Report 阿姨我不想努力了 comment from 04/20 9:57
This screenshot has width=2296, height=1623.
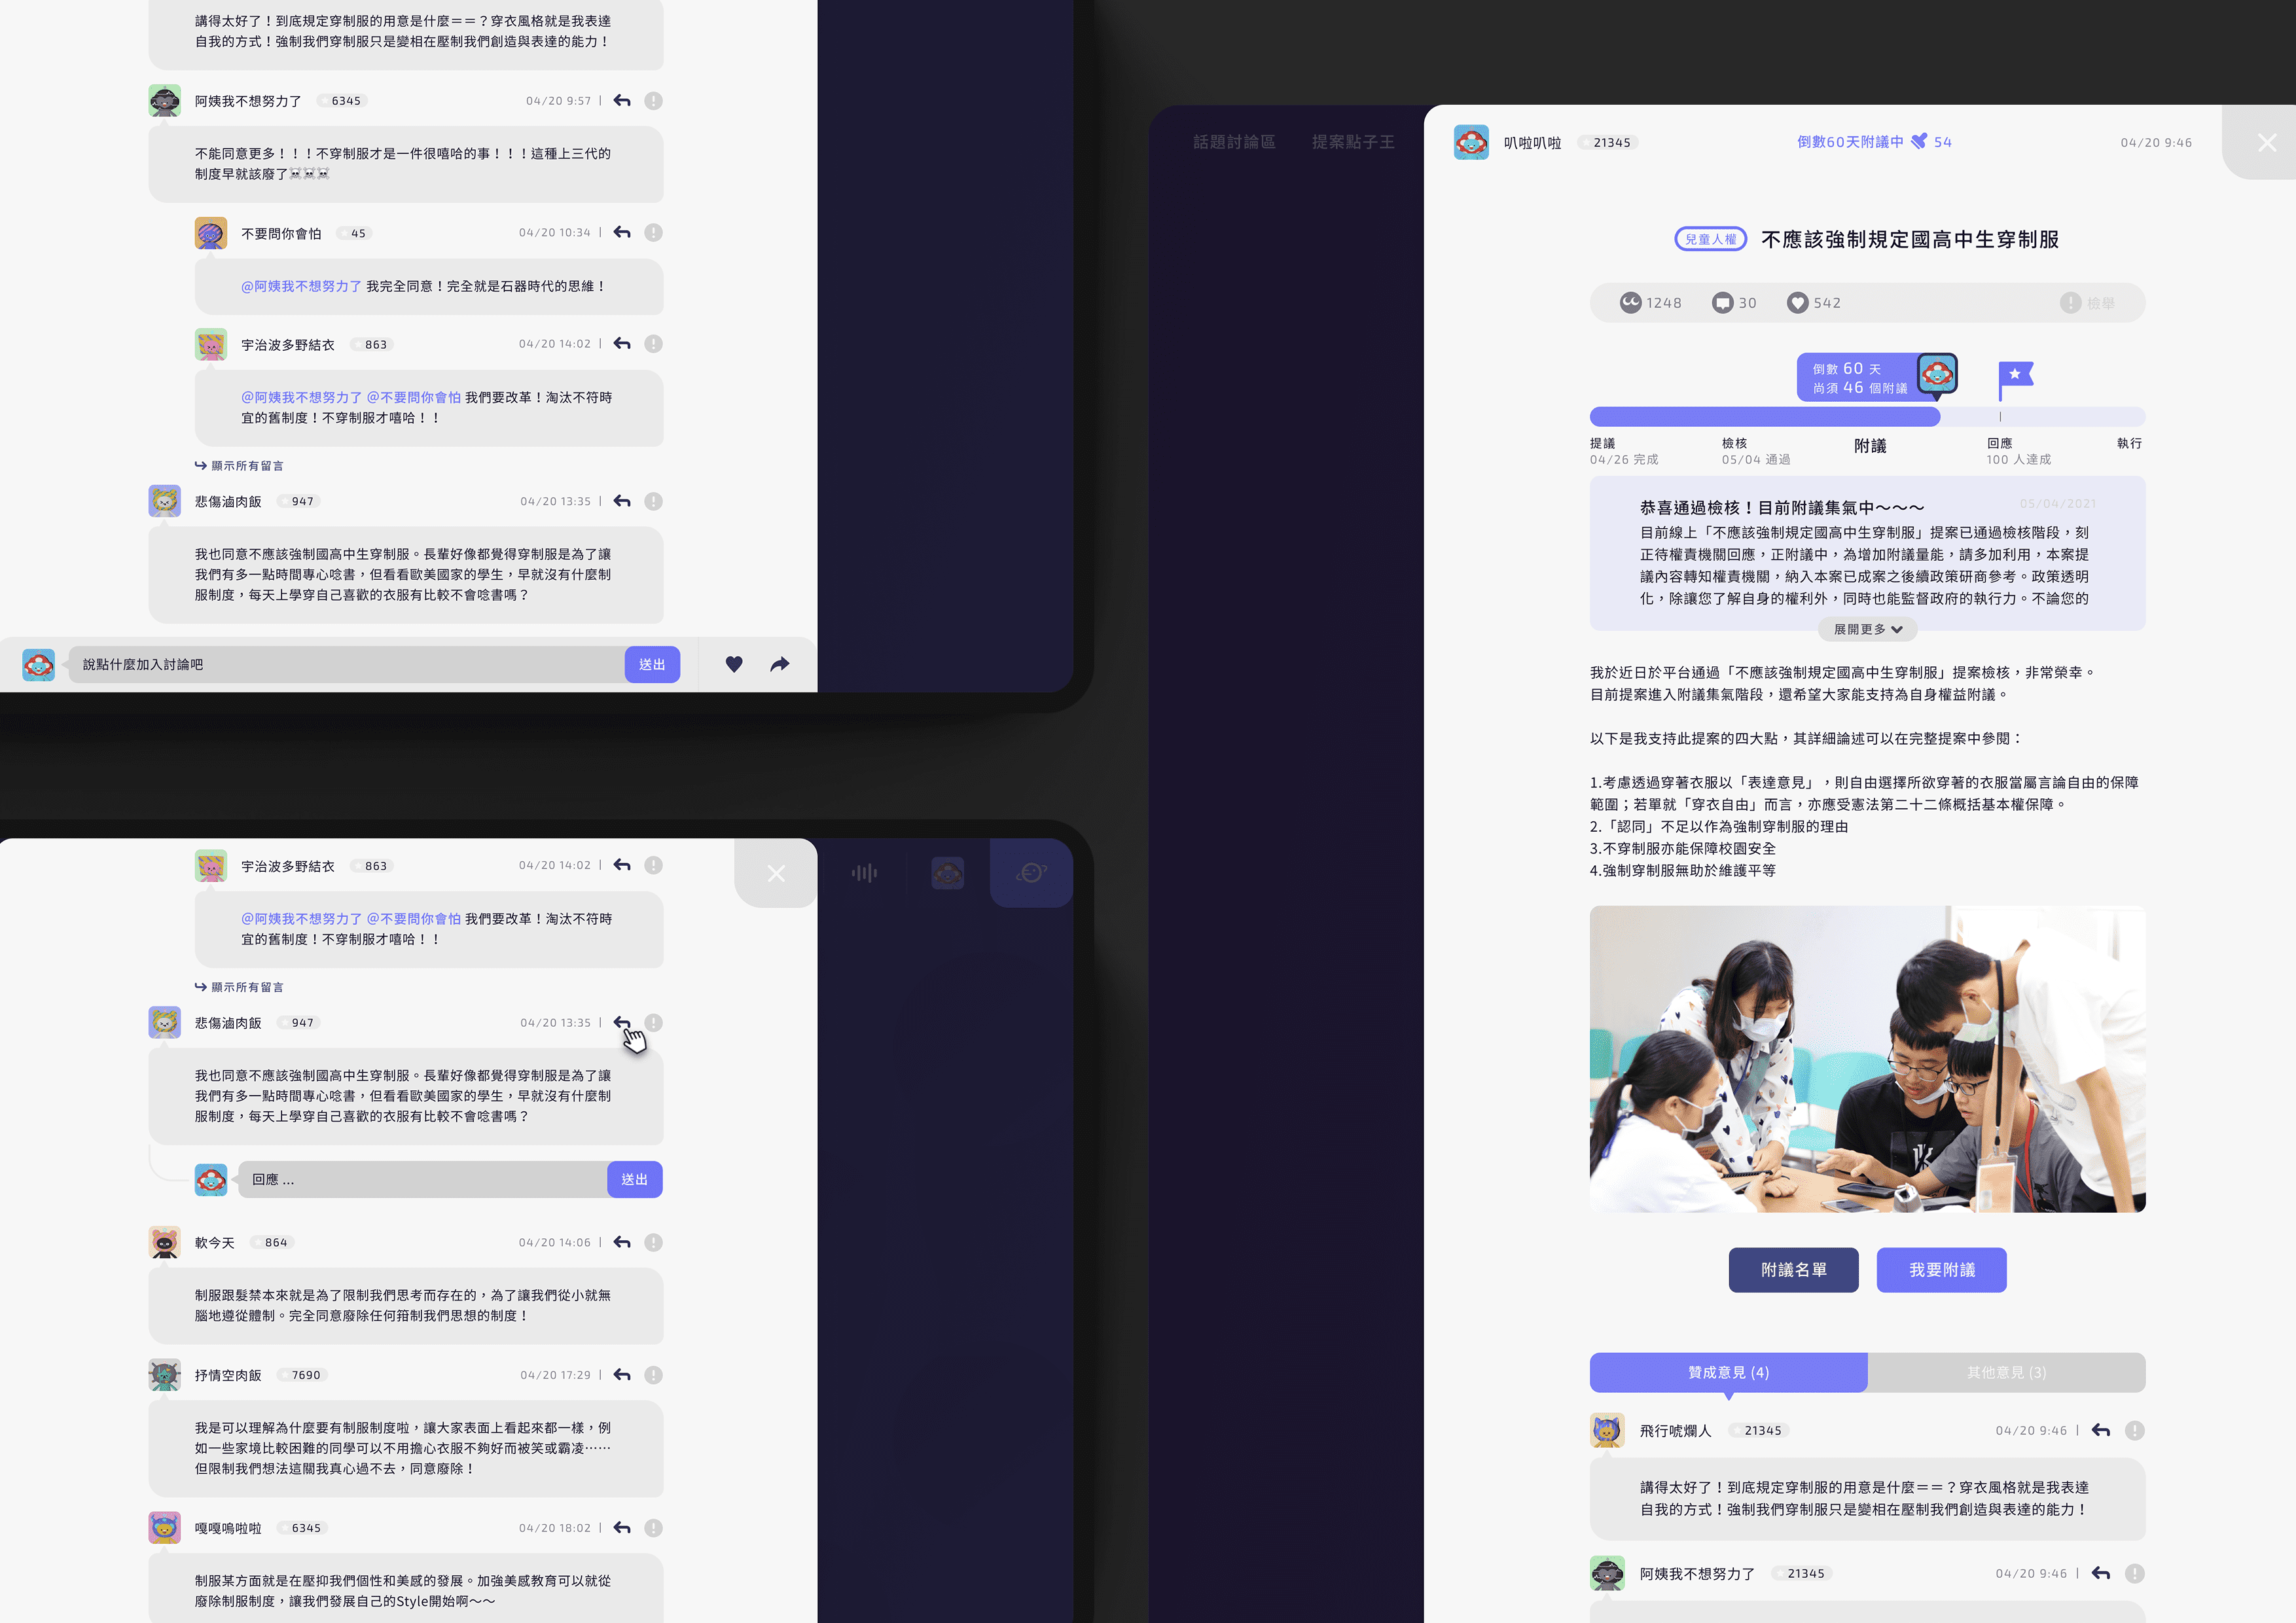coord(653,101)
